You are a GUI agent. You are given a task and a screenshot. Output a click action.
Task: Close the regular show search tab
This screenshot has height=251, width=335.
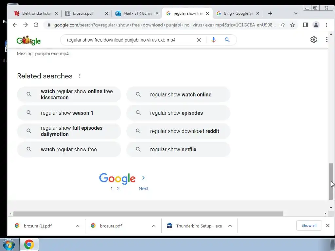pos(207,13)
